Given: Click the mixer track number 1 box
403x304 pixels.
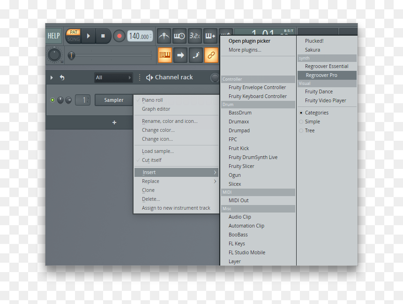Looking at the screenshot, I should 82,100.
